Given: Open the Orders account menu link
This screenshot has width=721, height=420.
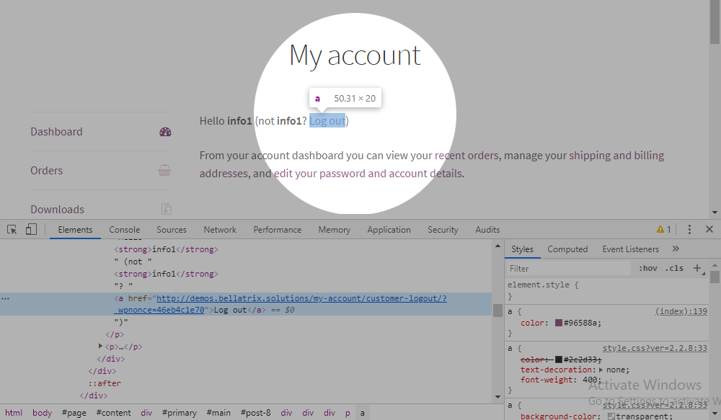Looking at the screenshot, I should (x=46, y=171).
